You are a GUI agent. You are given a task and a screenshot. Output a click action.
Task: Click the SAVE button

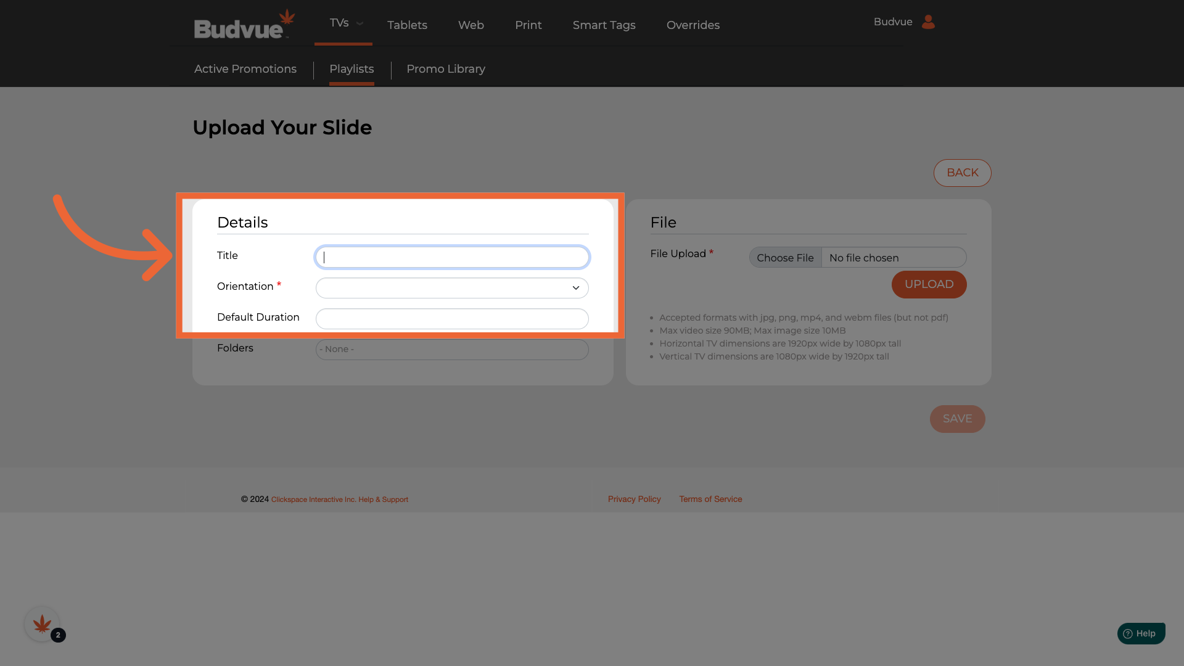(x=956, y=419)
